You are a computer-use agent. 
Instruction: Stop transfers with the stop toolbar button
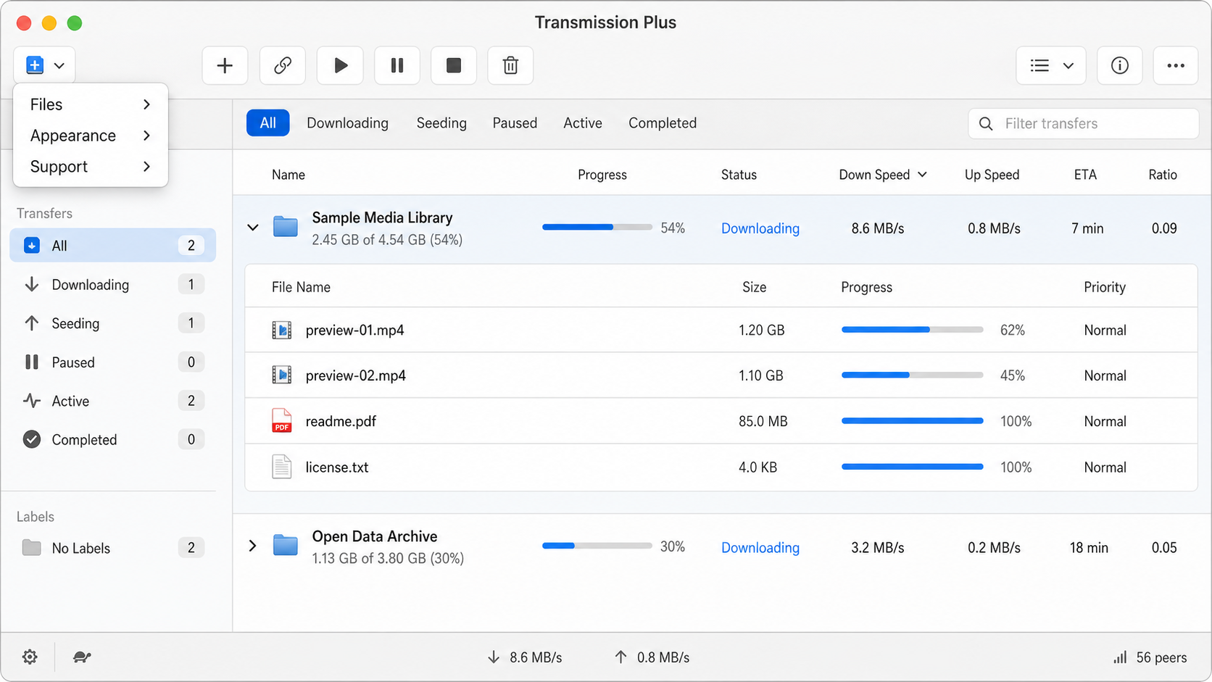point(454,65)
